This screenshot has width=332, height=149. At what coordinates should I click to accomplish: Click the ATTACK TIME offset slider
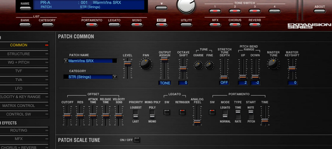pyautogui.click(x=93, y=116)
